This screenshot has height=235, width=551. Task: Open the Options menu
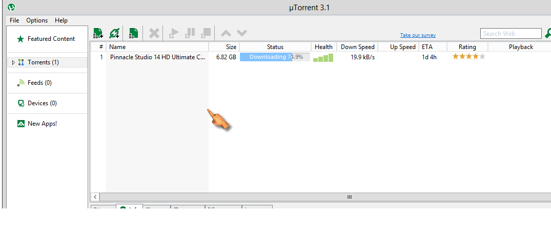point(37,20)
